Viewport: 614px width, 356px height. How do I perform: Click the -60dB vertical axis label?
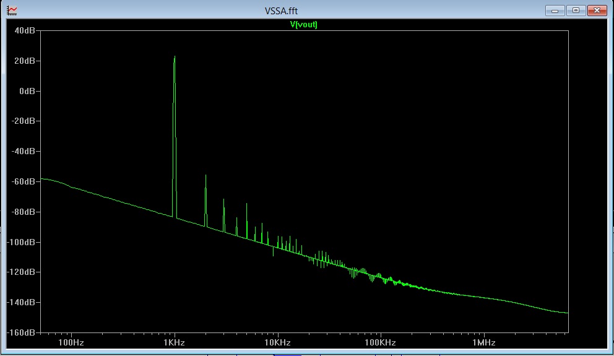pos(23,181)
